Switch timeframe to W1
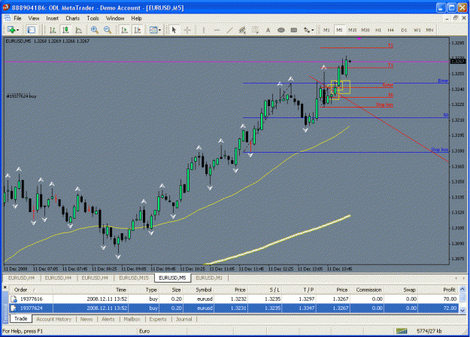 click(x=417, y=29)
